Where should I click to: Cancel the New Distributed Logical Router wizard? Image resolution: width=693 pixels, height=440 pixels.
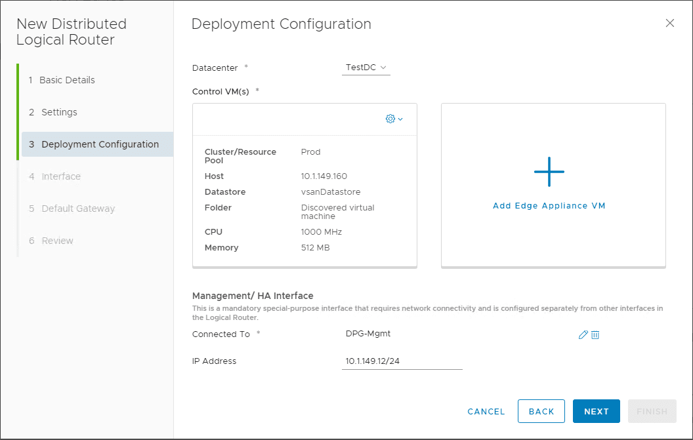(x=486, y=411)
